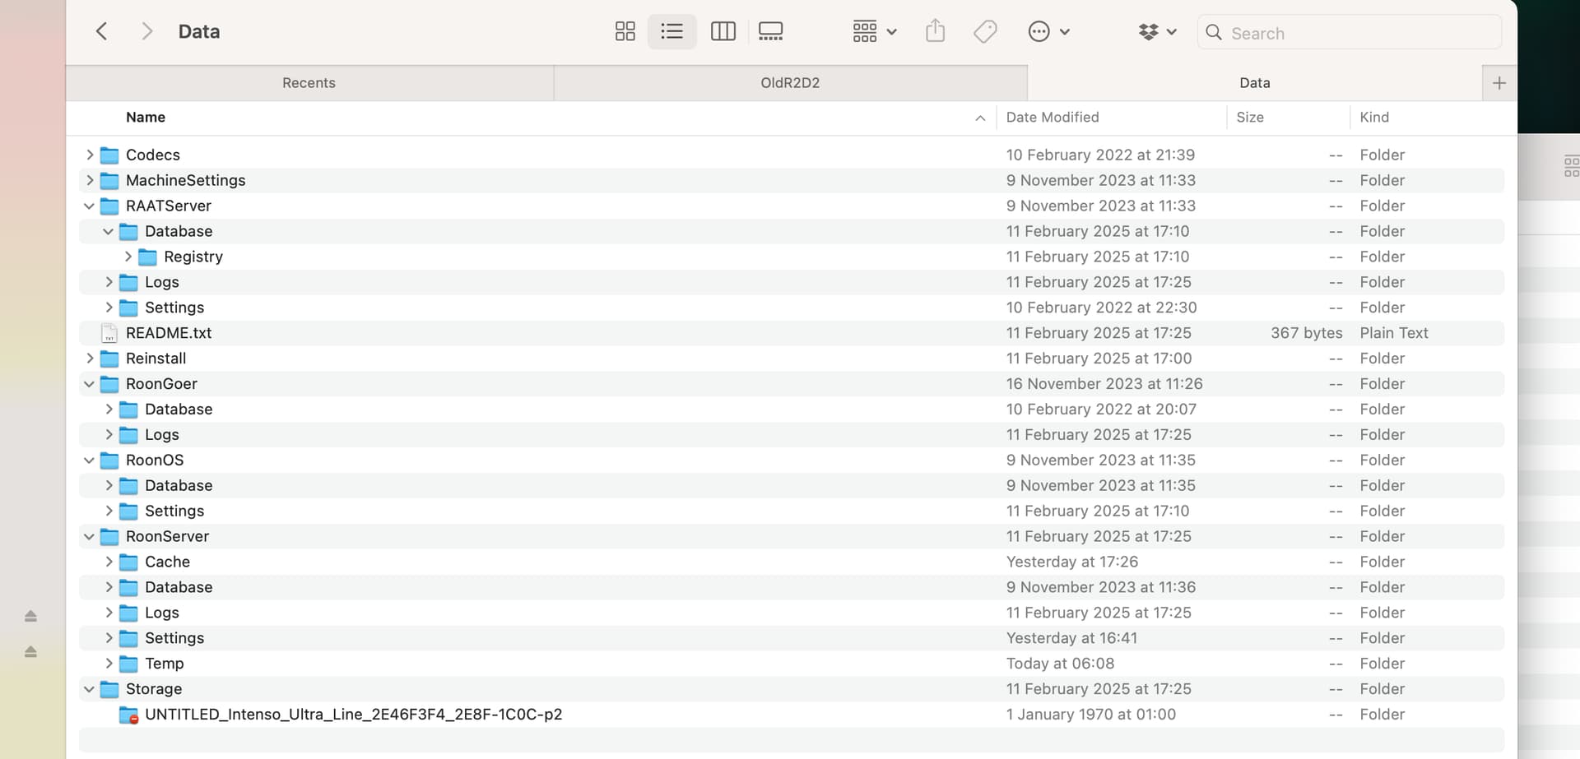
Task: Switch to column view
Action: pos(723,31)
